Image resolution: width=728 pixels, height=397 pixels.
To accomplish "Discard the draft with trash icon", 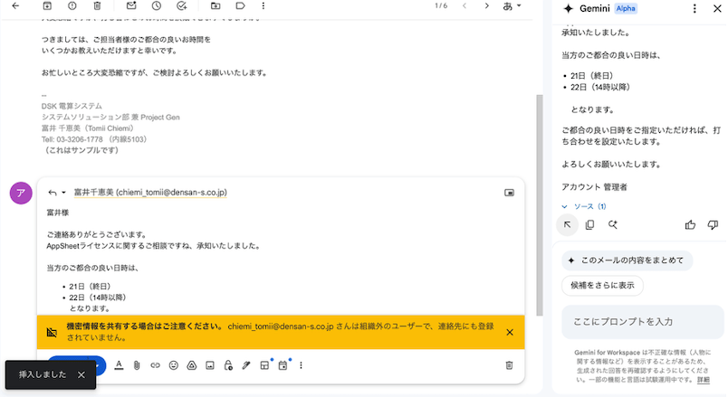I will pos(509,365).
